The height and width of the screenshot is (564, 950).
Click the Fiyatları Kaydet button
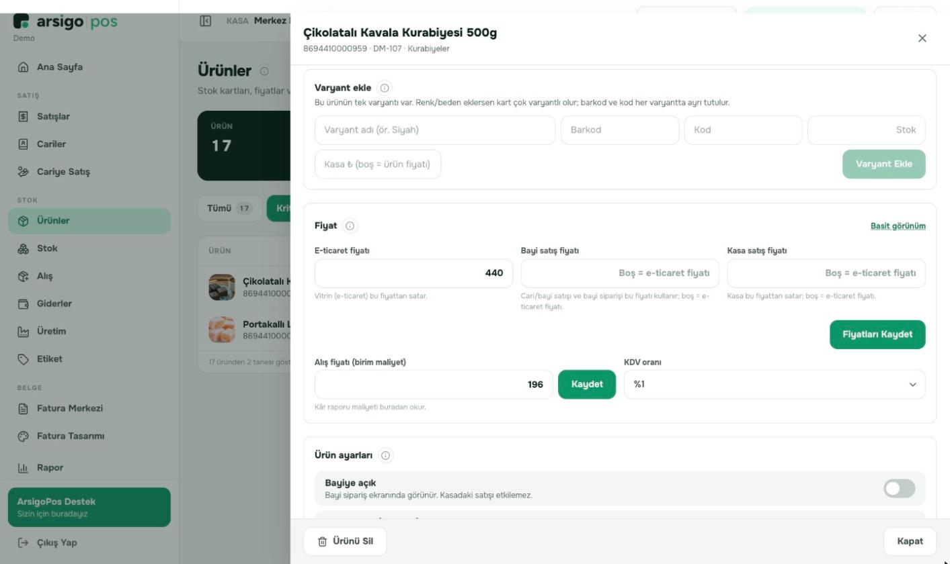(x=877, y=334)
